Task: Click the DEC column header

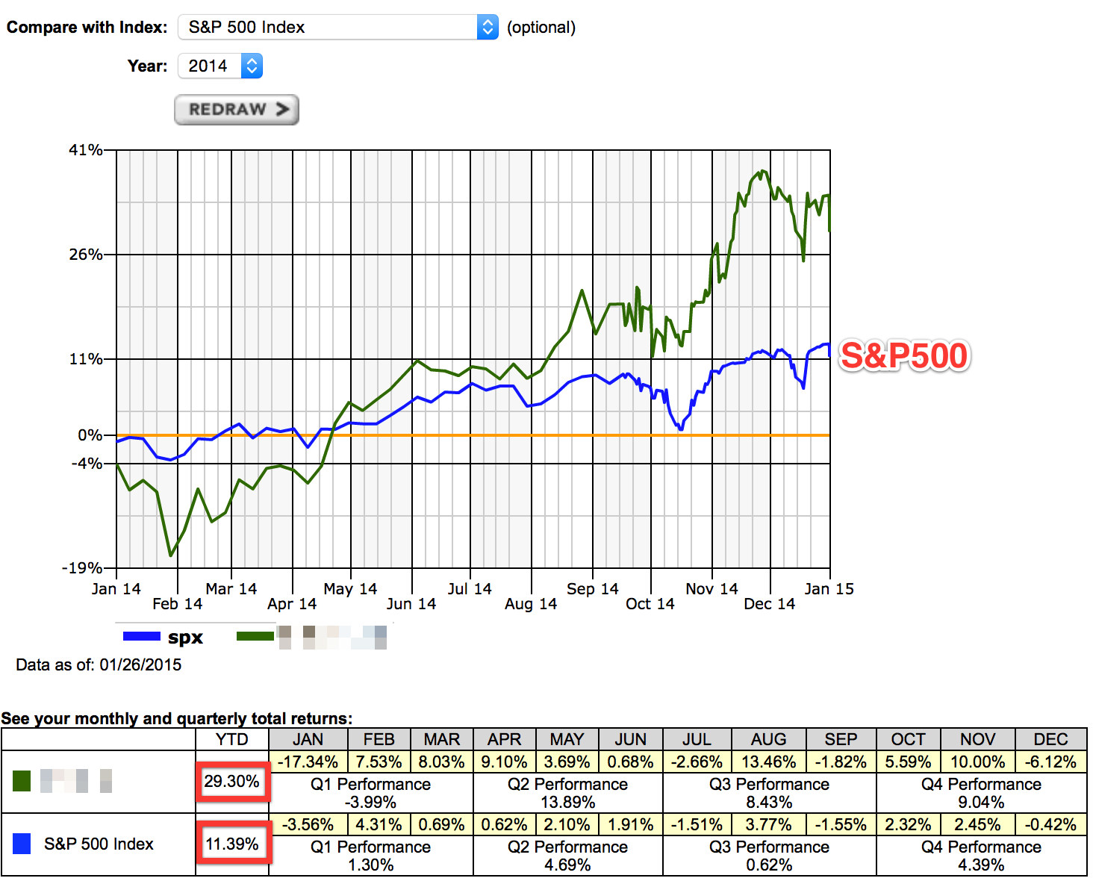Action: (x=1051, y=739)
